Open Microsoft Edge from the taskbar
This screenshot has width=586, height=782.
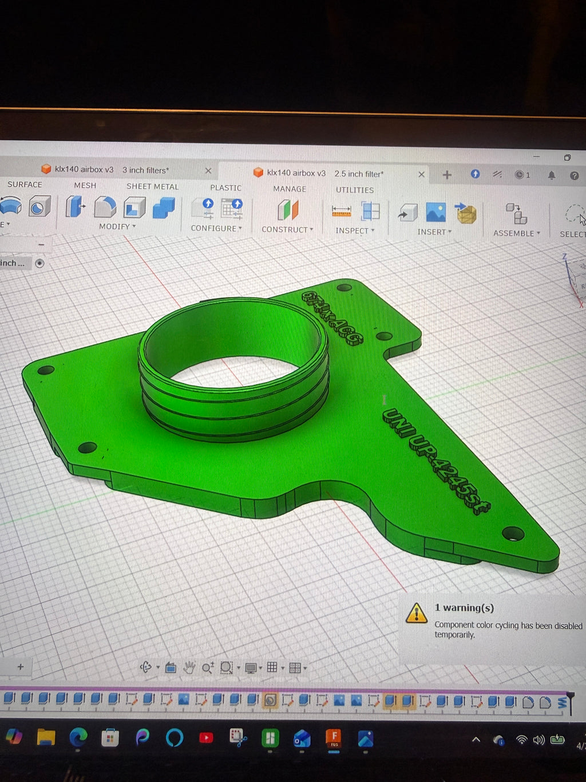point(78,738)
